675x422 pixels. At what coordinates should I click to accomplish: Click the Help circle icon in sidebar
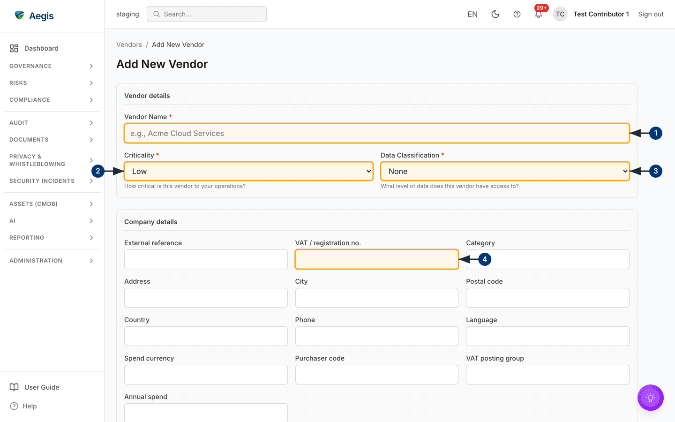[x=14, y=406]
